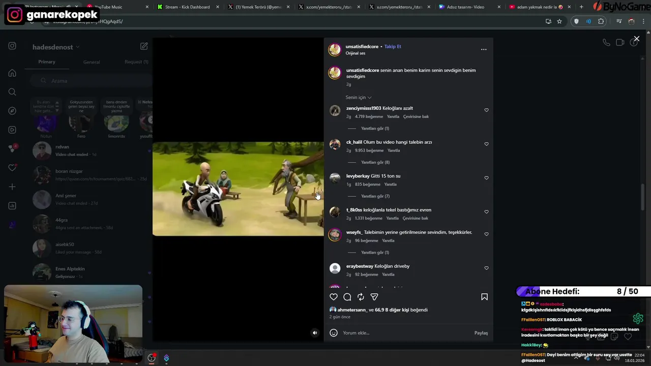
Task: Share the post with paper plane icon
Action: (x=374, y=297)
